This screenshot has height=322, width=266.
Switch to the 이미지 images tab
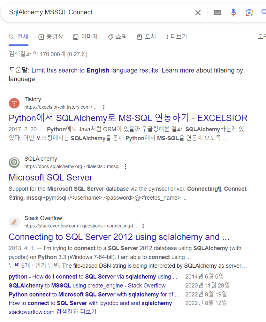pyautogui.click(x=85, y=37)
